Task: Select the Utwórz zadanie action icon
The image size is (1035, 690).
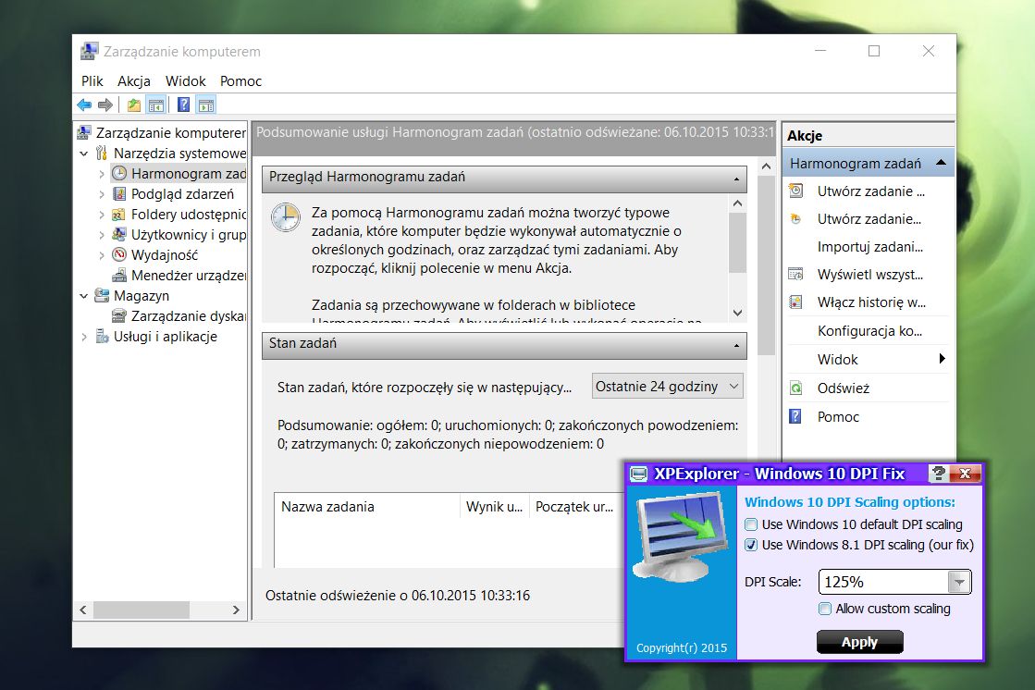Action: point(795,191)
